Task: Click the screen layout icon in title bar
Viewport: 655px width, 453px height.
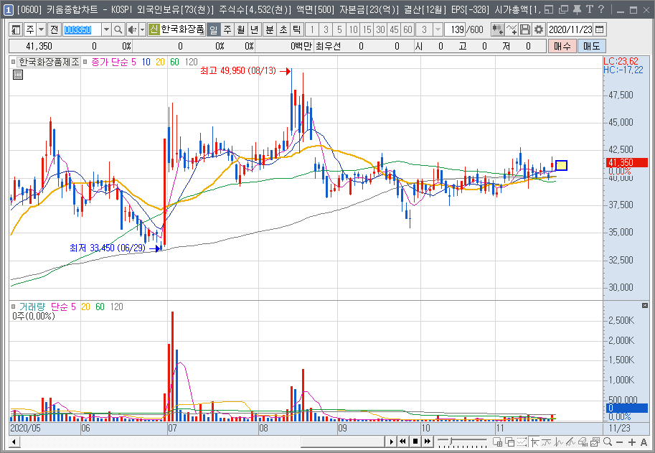Action: pyautogui.click(x=549, y=9)
